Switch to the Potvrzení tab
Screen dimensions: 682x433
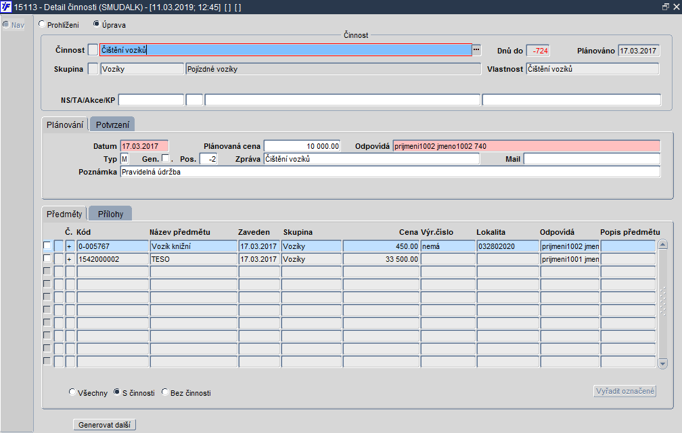pyautogui.click(x=112, y=124)
